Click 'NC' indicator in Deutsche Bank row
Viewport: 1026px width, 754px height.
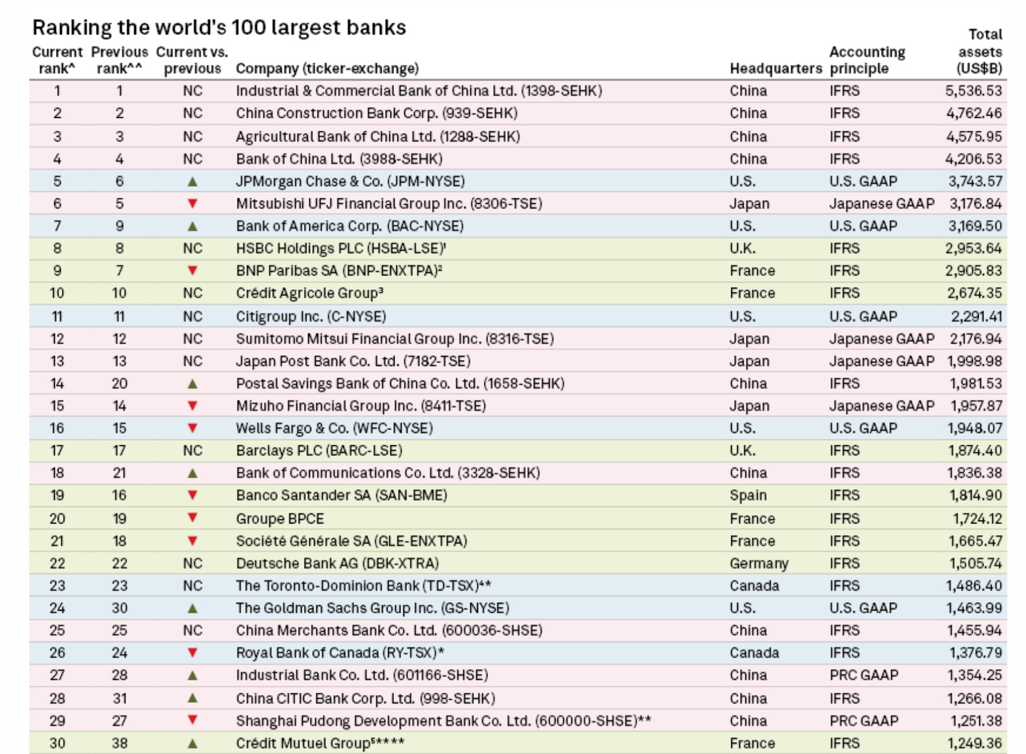[x=193, y=563]
